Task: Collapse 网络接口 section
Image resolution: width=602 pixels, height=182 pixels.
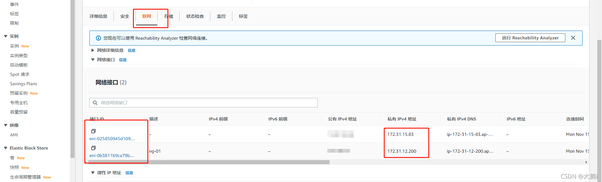Action: pos(92,60)
